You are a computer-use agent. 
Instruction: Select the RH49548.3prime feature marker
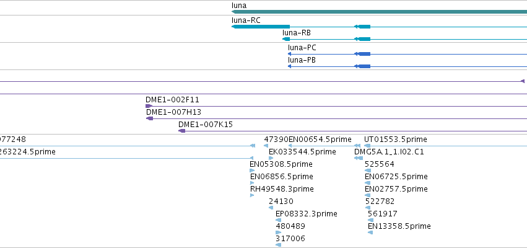[x=252, y=195]
